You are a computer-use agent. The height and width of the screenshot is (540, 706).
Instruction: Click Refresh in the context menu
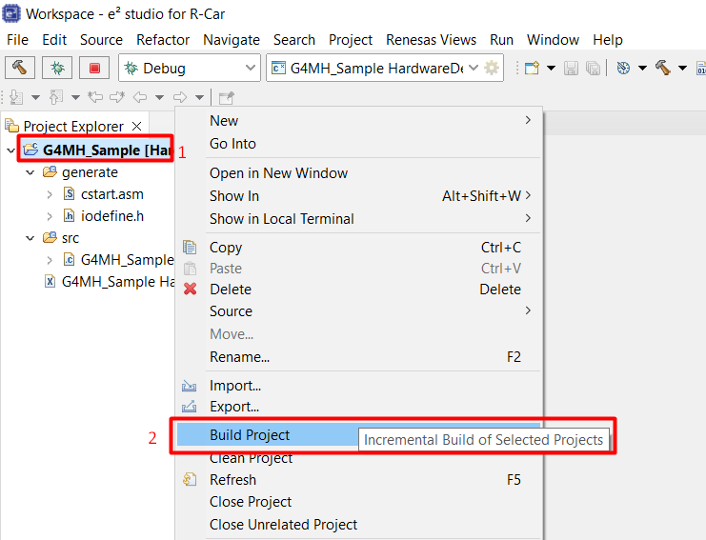232,480
